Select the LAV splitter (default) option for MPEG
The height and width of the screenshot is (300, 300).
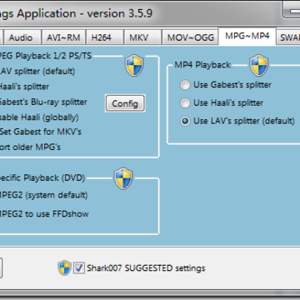tap(37, 72)
